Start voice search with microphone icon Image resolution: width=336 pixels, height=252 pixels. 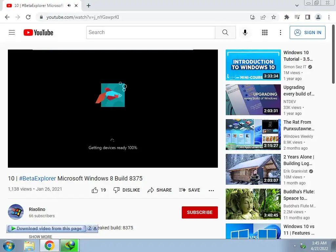[x=245, y=32]
